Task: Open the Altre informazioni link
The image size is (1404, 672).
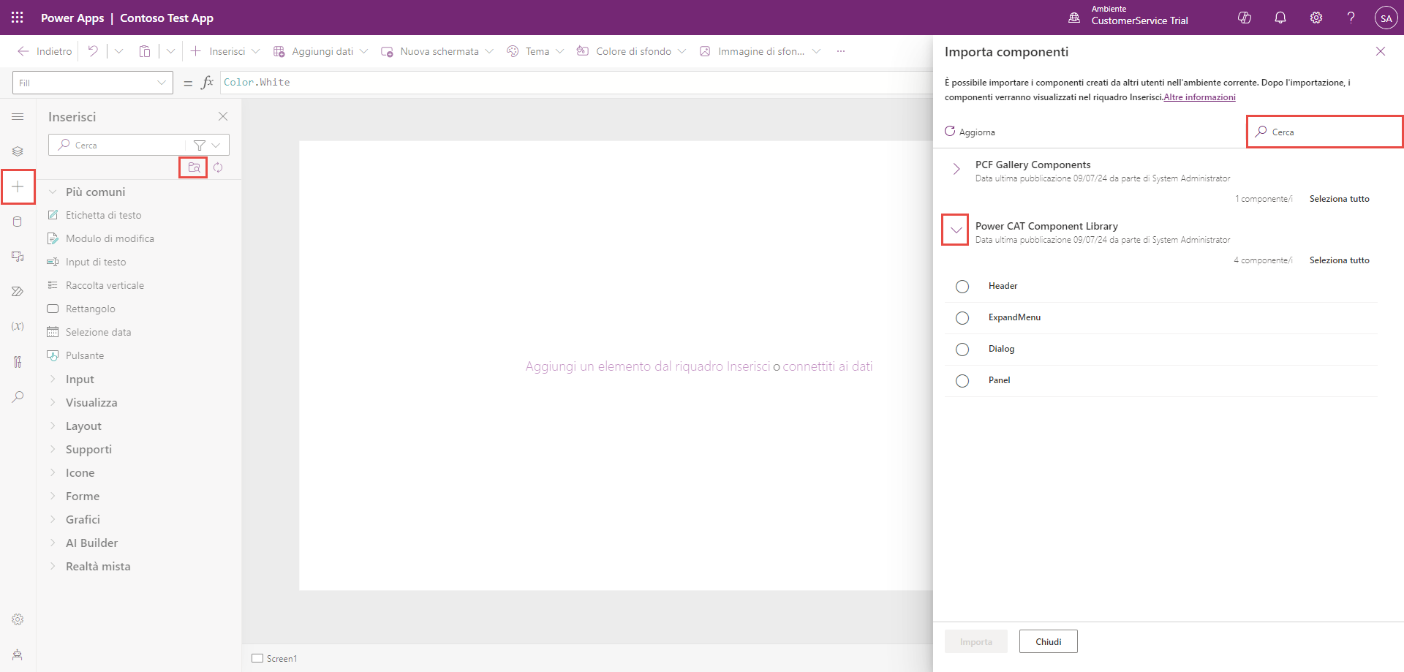Action: tap(1199, 97)
